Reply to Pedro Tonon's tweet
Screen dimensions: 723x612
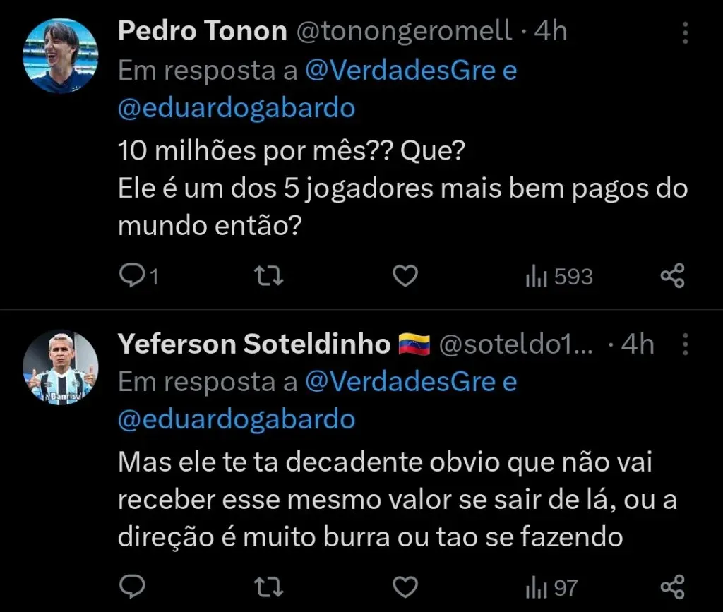[131, 277]
